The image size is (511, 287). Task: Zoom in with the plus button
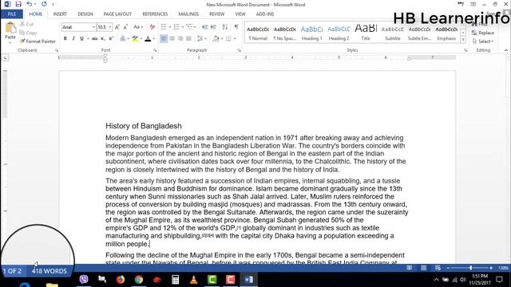pos(491,268)
